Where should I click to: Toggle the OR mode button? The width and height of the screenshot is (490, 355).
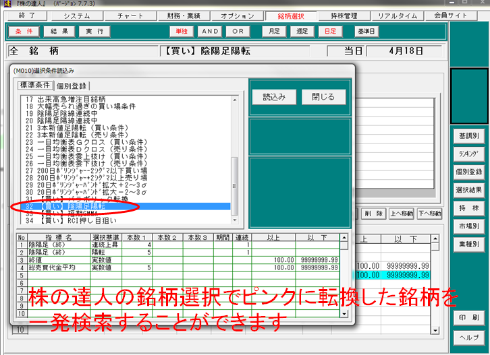(238, 31)
